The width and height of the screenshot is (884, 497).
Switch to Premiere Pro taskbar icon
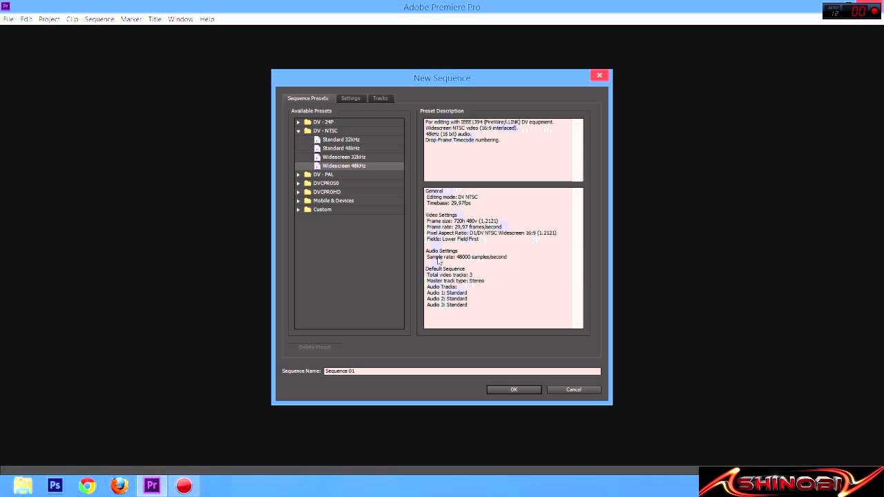click(152, 486)
